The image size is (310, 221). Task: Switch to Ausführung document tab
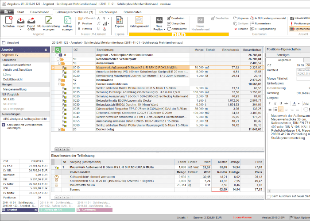click(94, 210)
